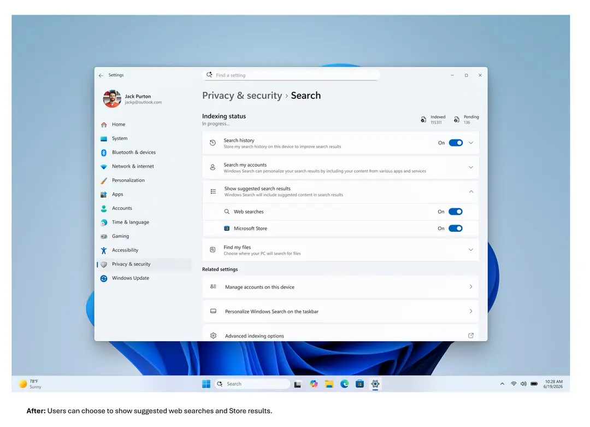
Task: Turn off the Search history toggle
Action: [456, 143]
